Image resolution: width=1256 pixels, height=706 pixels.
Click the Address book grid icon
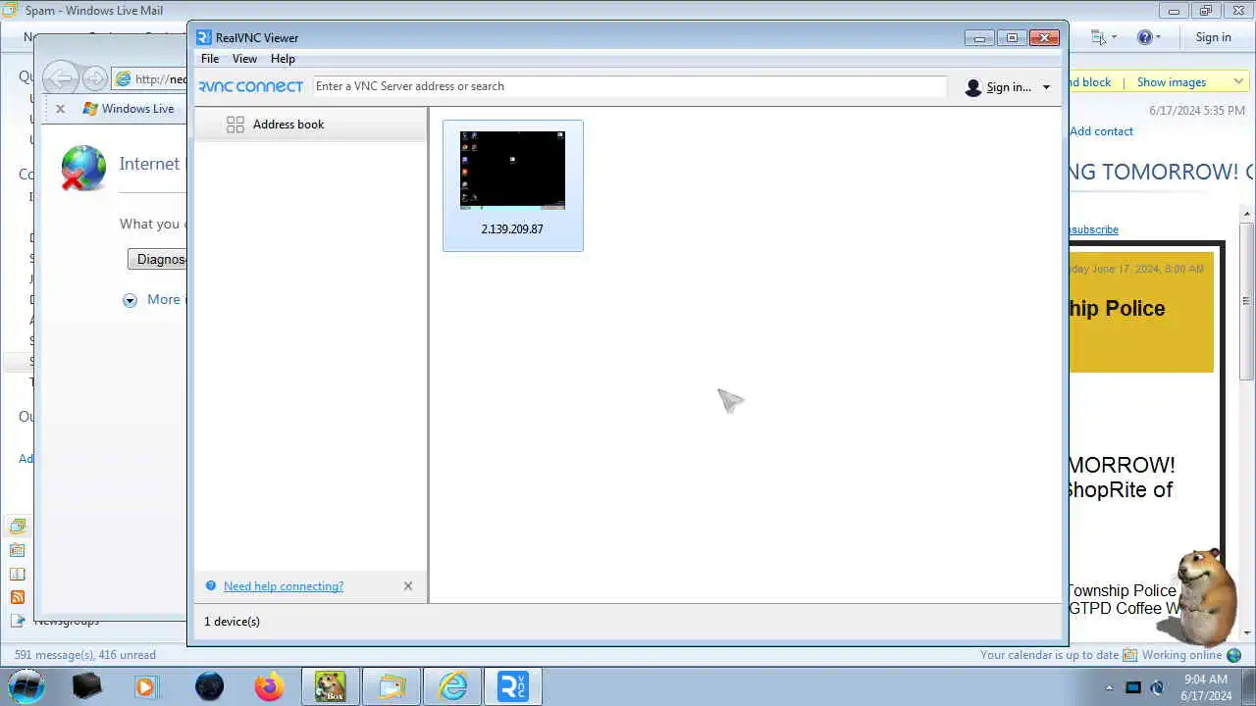pyautogui.click(x=235, y=125)
